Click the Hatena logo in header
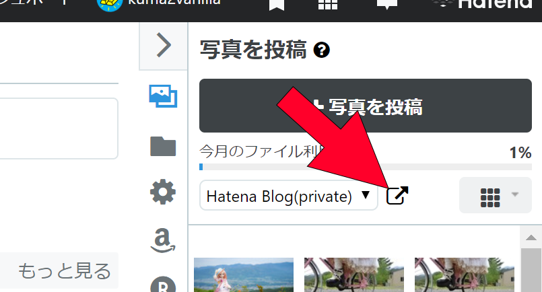The image size is (542, 292). pyautogui.click(x=483, y=4)
